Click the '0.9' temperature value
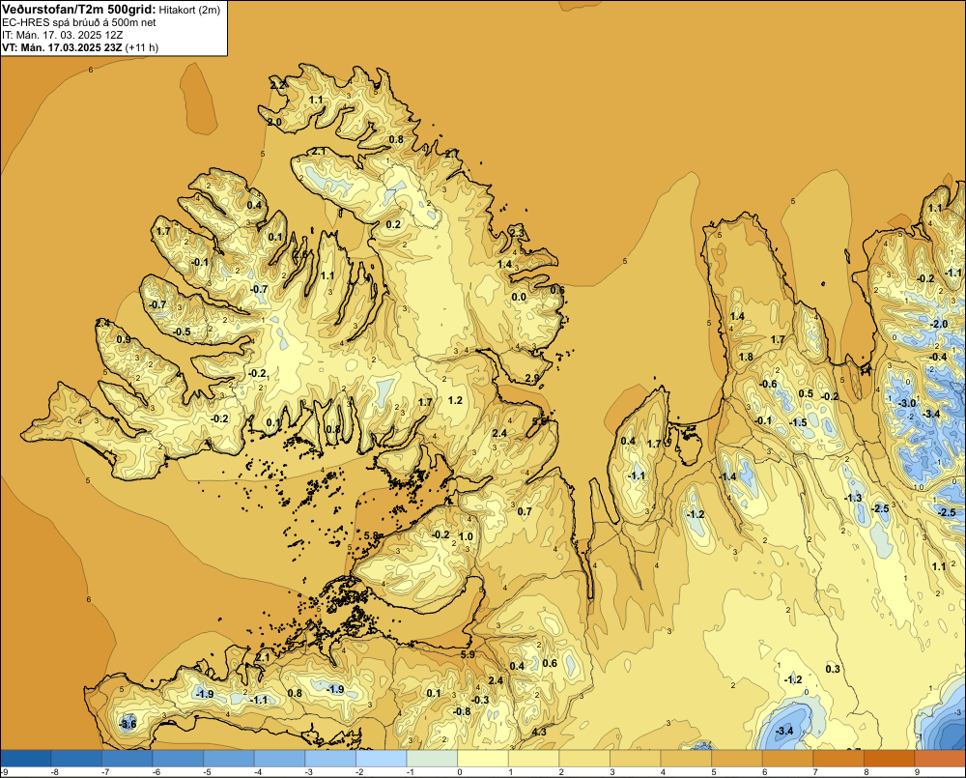Viewport: 966px width, 778px height. pos(124,339)
